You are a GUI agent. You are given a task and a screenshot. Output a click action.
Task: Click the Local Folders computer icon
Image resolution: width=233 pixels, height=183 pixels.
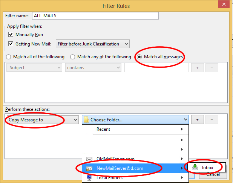point(89,178)
